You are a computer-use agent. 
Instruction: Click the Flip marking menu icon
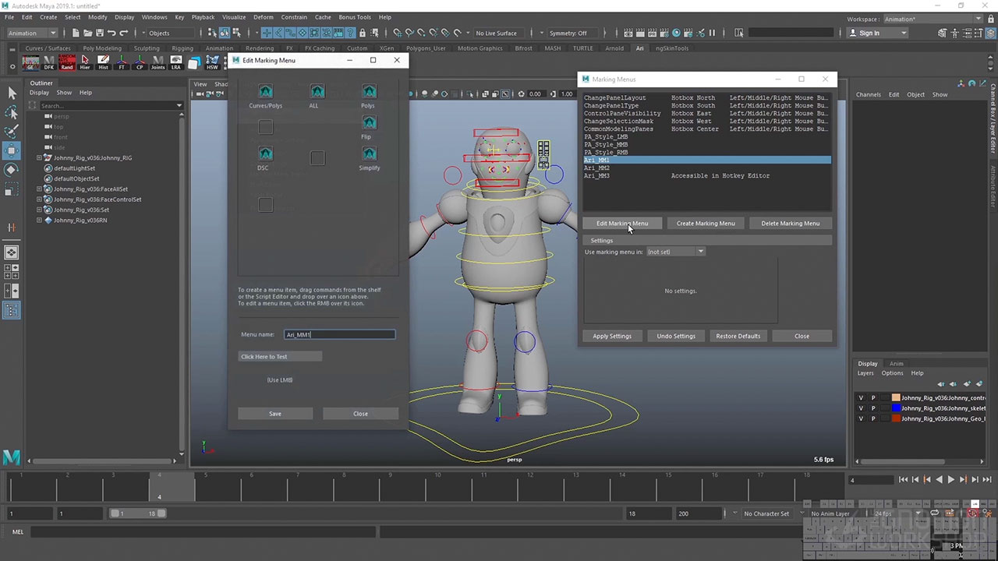tap(369, 123)
